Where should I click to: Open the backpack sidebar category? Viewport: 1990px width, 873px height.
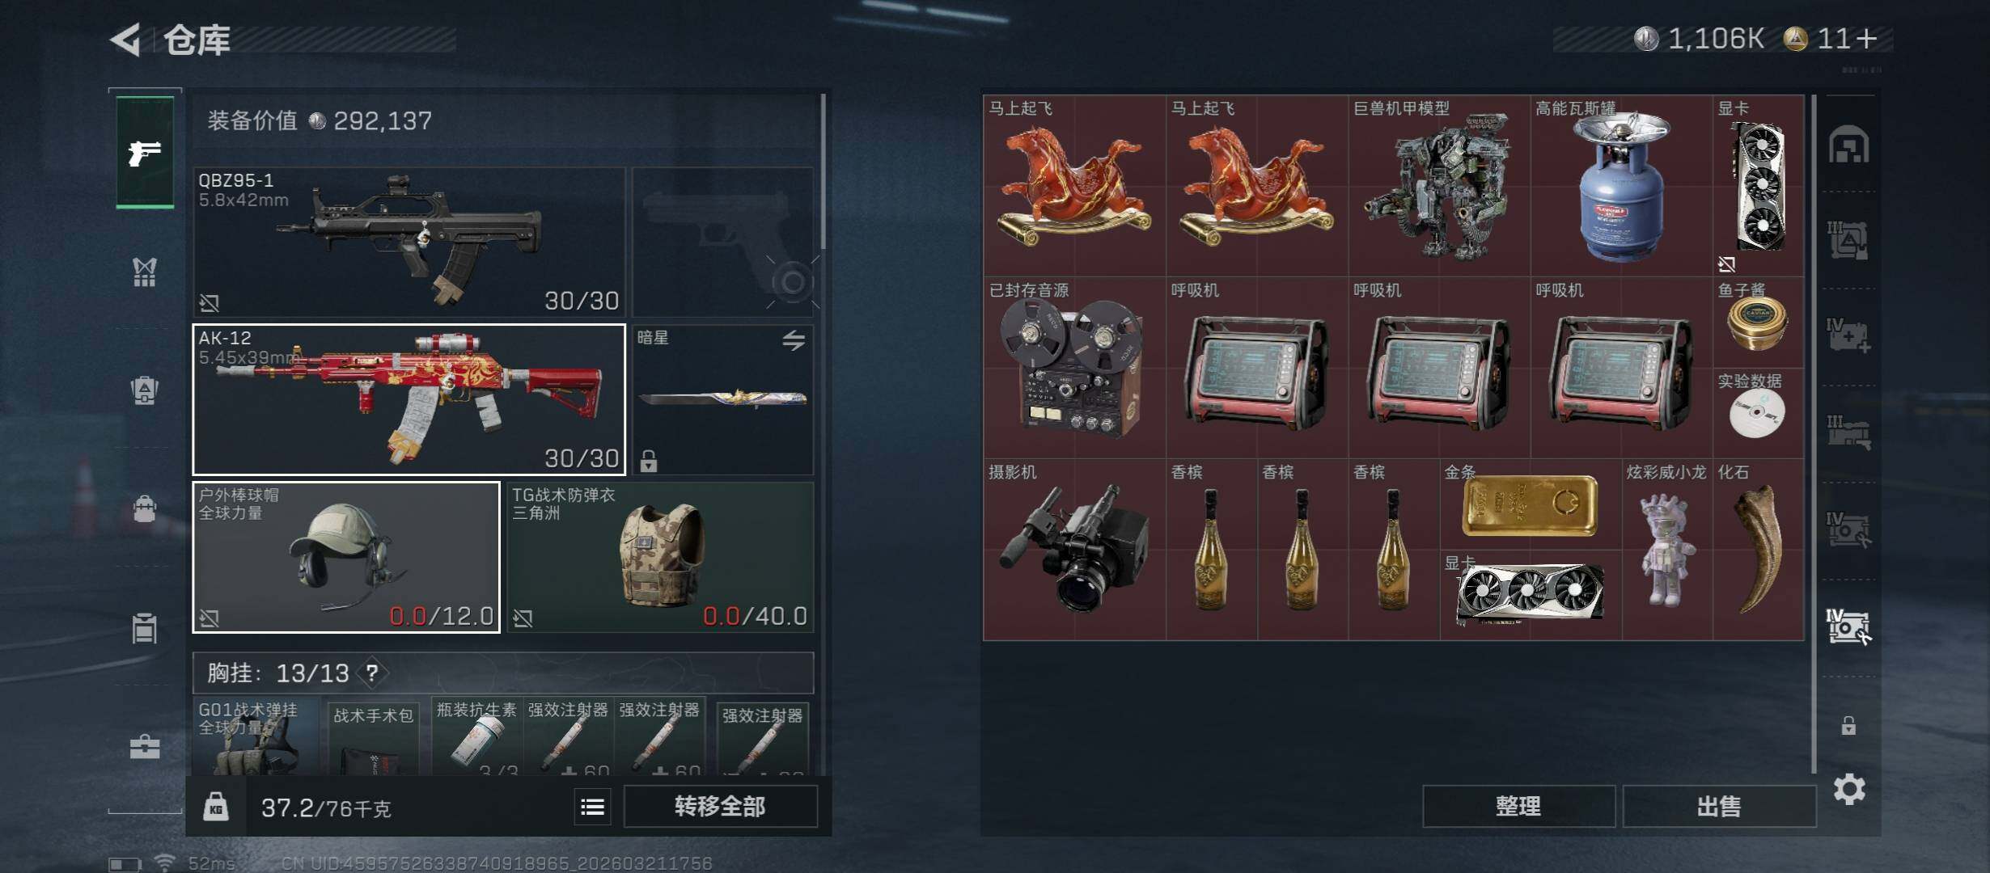point(145,508)
